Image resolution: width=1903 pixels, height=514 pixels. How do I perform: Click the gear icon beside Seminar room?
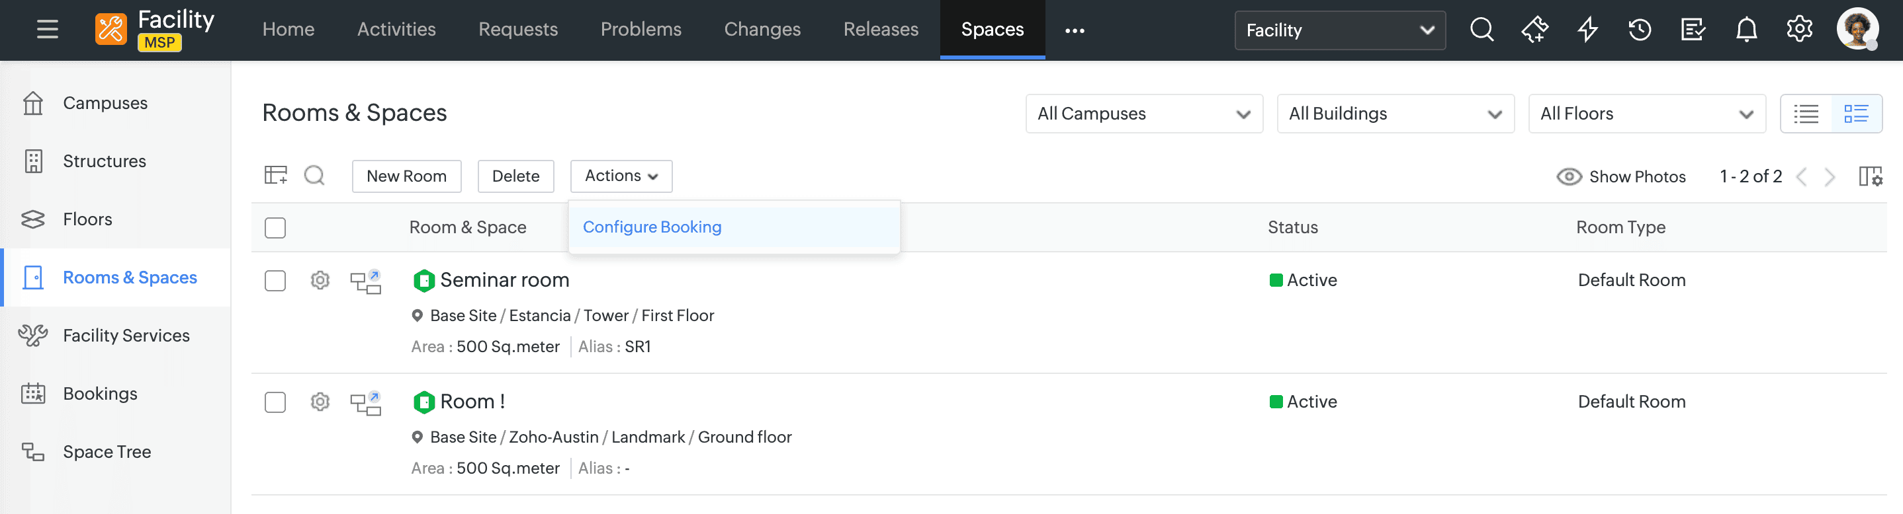[x=320, y=281]
